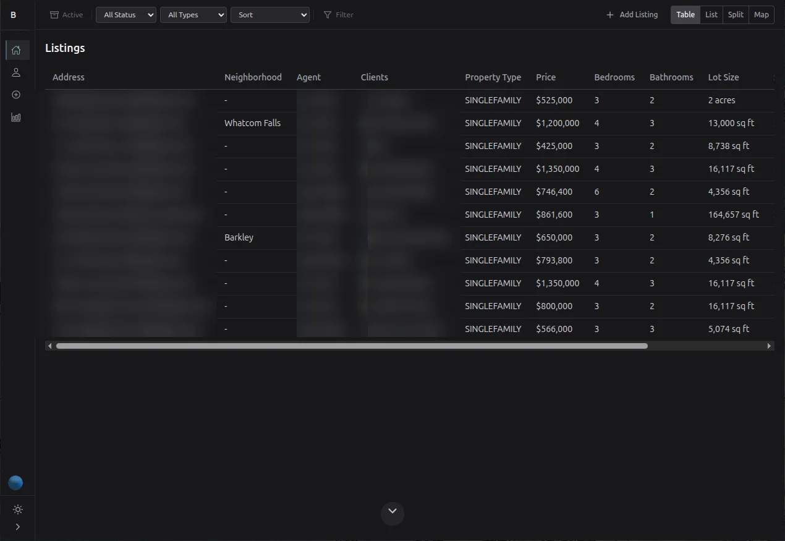Image resolution: width=785 pixels, height=541 pixels.
Task: Open the Sort dropdown
Action: pos(269,14)
